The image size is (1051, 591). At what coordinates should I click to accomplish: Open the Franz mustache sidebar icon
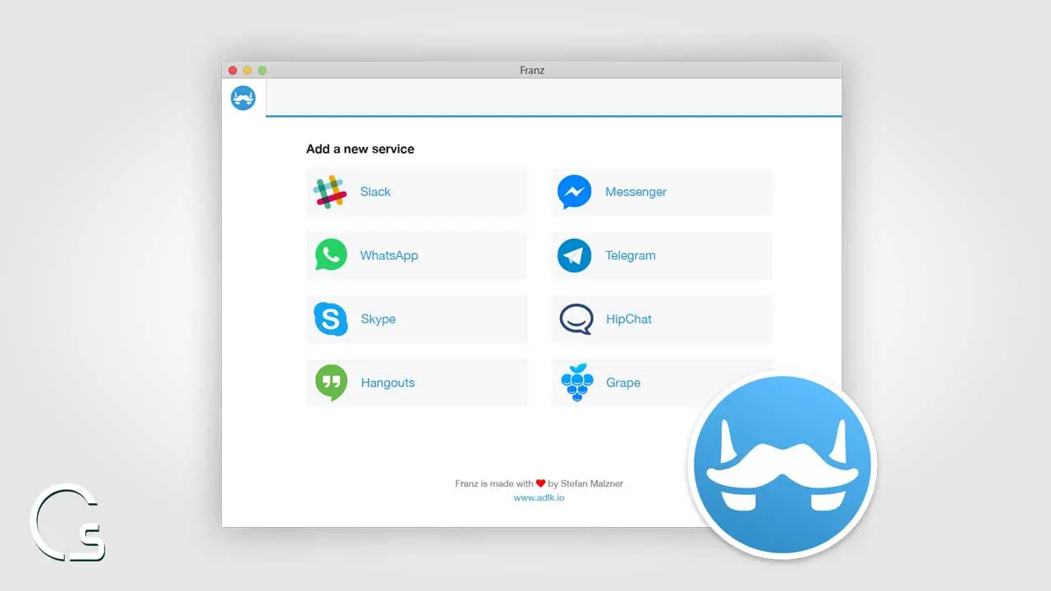click(243, 98)
